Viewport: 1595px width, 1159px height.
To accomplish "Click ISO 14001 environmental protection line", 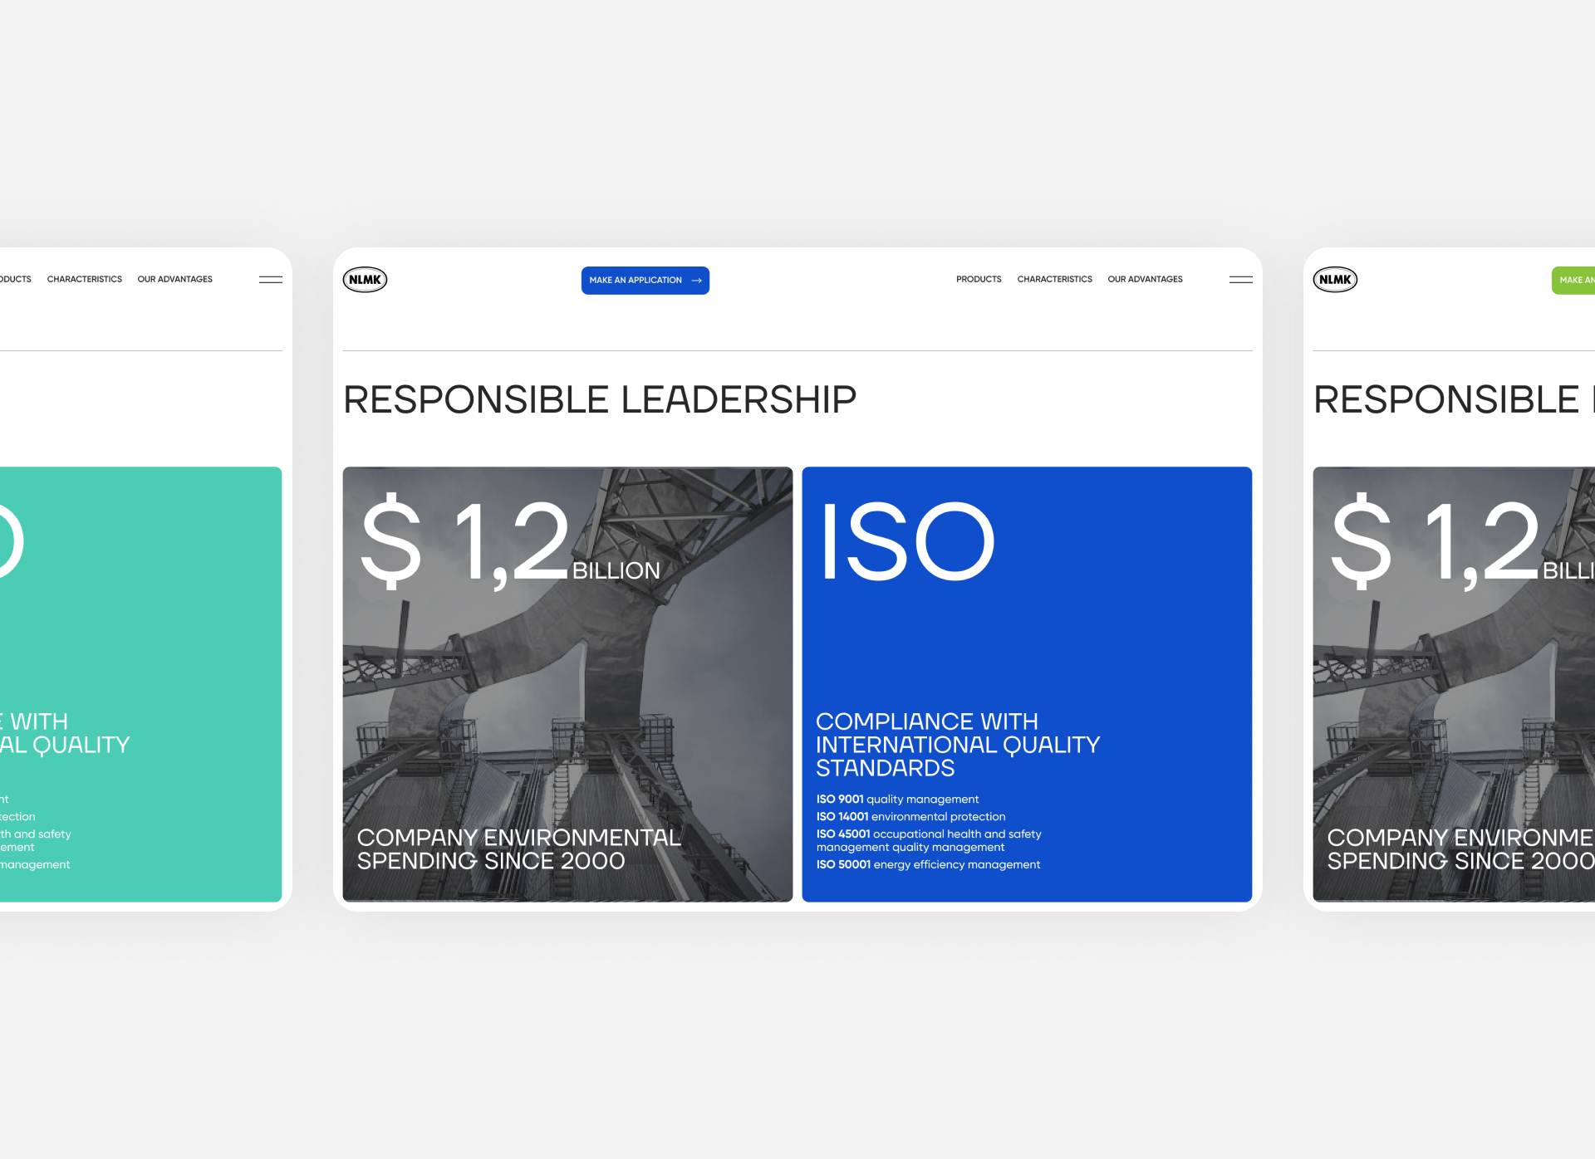I will pos(910,817).
